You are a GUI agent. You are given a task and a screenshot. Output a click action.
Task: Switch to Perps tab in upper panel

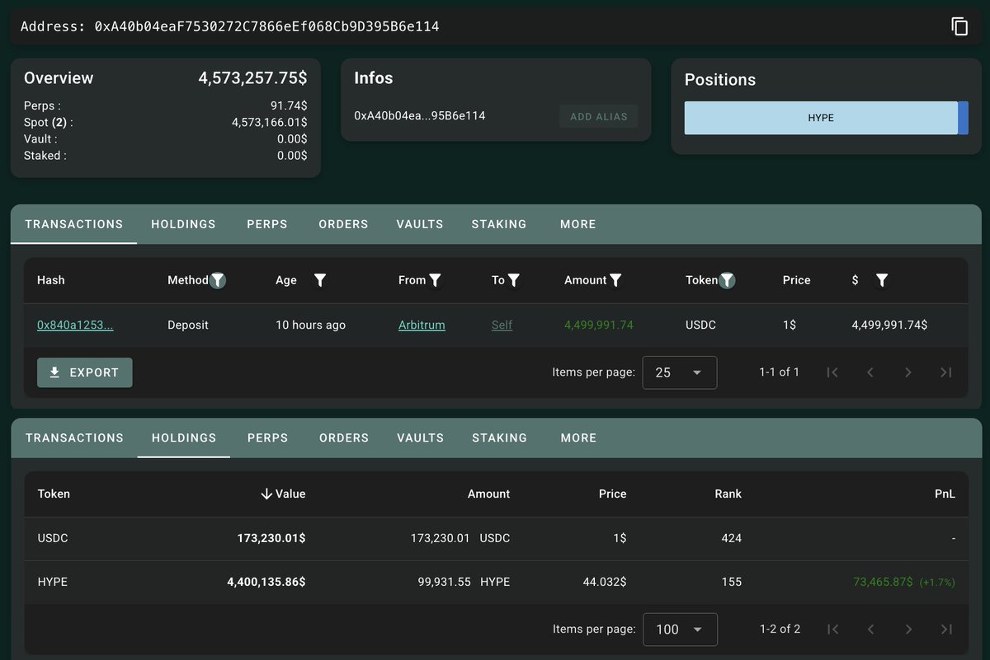[267, 224]
